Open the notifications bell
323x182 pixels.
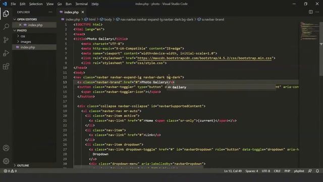(x=317, y=171)
